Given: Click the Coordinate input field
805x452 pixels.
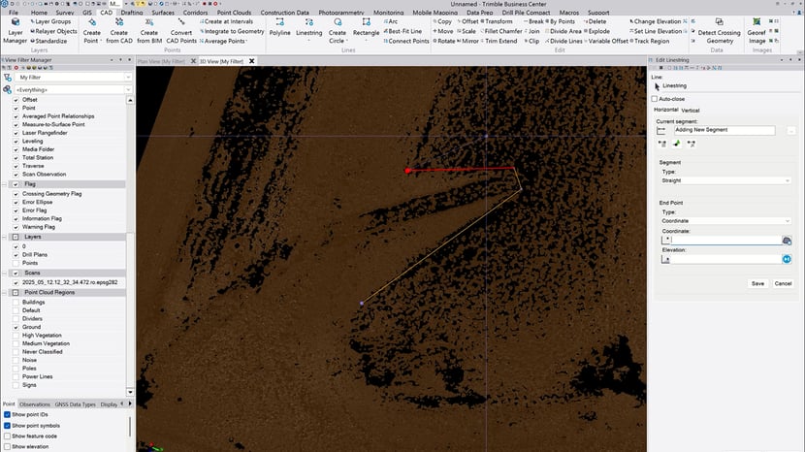Looking at the screenshot, I should [x=725, y=241].
